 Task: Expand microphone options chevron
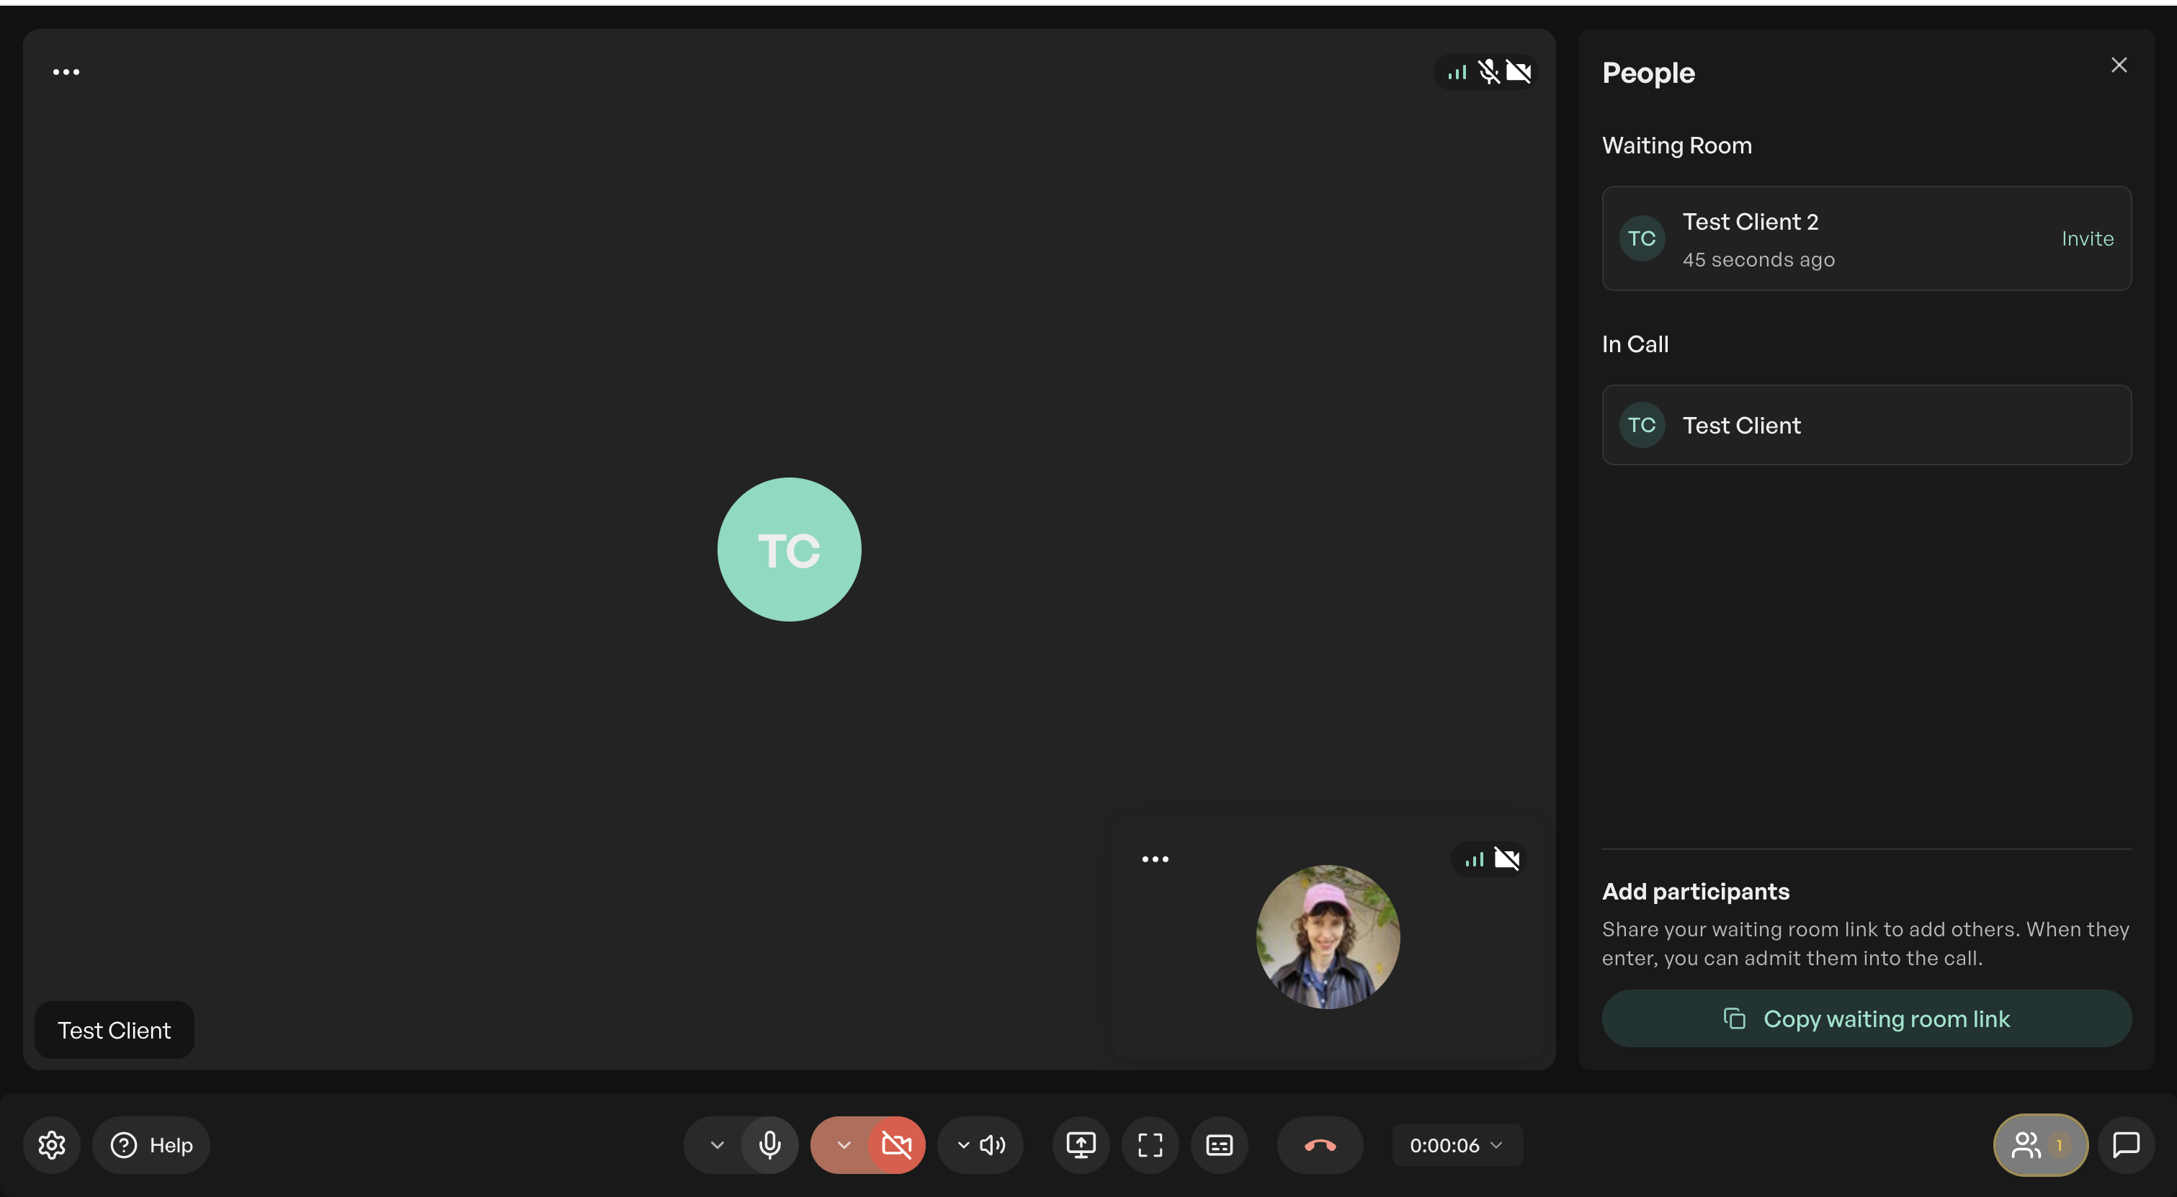pyautogui.click(x=717, y=1145)
